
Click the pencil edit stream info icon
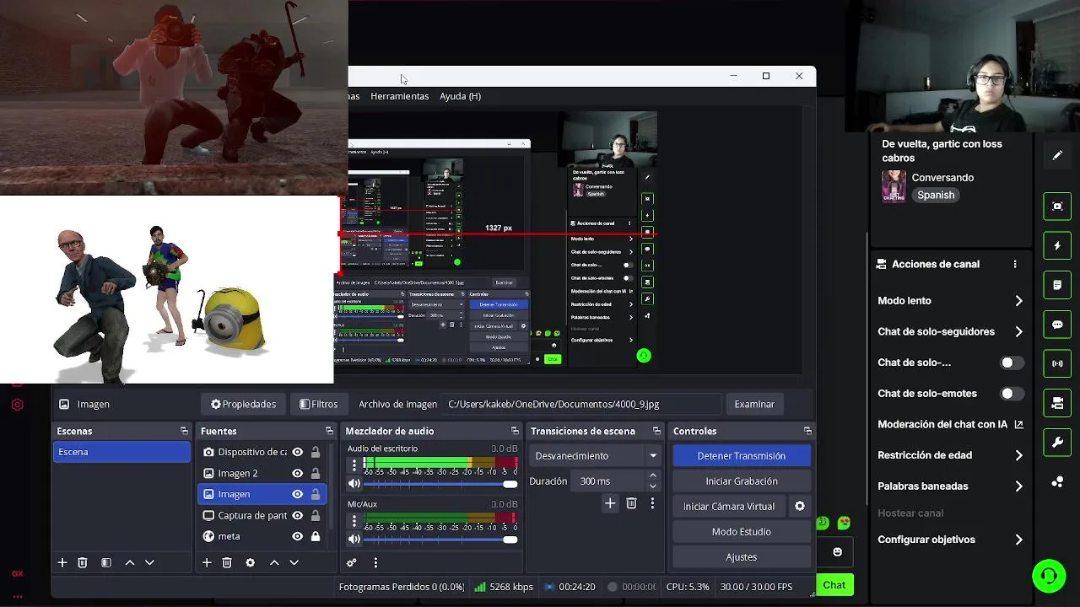pyautogui.click(x=1057, y=155)
